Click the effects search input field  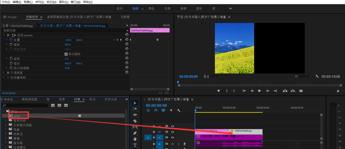point(26,105)
